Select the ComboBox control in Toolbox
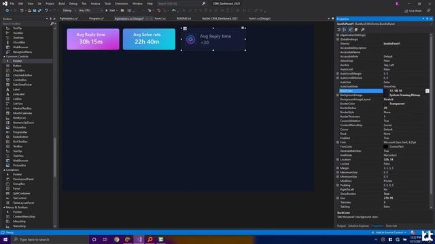 coord(20,80)
